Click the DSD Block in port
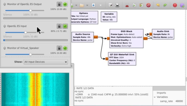This screenshot has height=106, width=187. click(x=108, y=39)
